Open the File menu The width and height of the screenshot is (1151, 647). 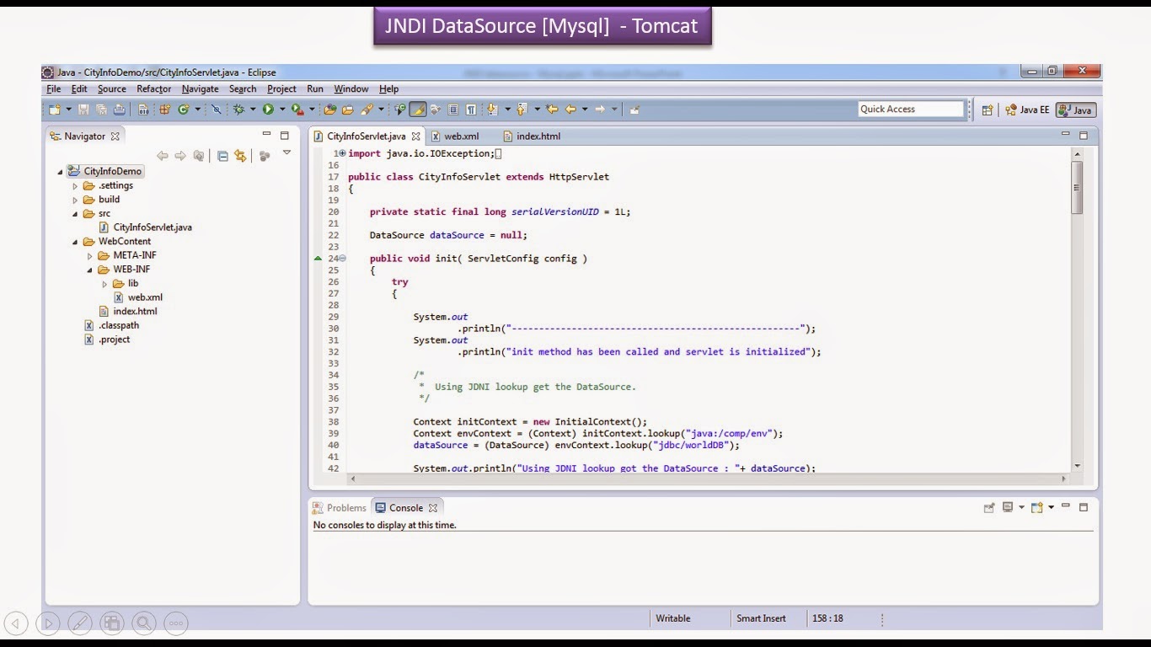click(x=53, y=88)
